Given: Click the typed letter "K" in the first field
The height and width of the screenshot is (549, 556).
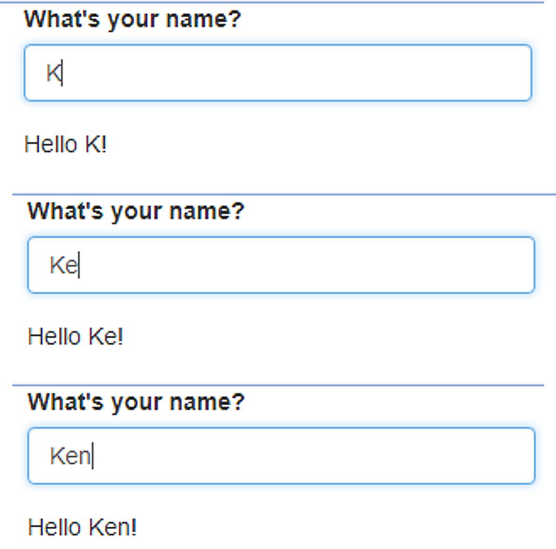Looking at the screenshot, I should (x=53, y=73).
